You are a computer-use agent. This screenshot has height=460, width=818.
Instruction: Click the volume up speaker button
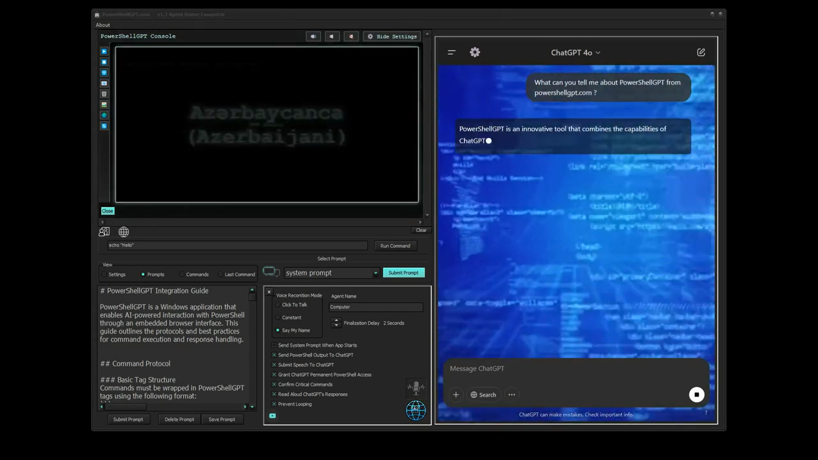[x=313, y=37]
